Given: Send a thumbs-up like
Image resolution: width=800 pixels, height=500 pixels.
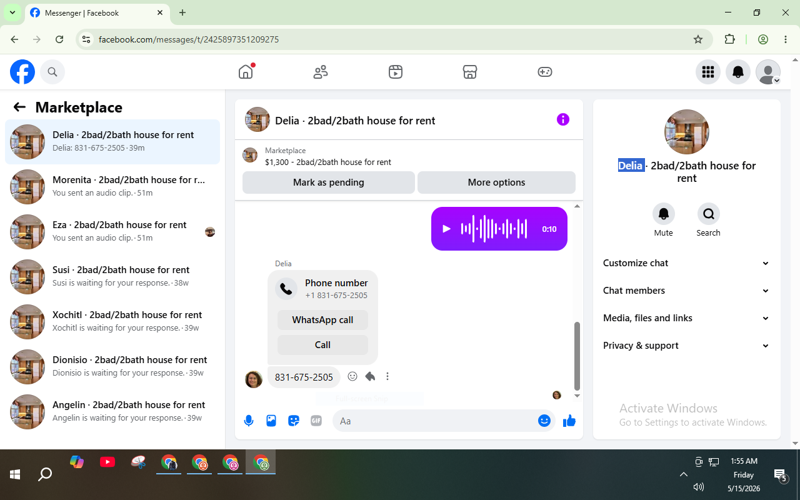Looking at the screenshot, I should (569, 421).
